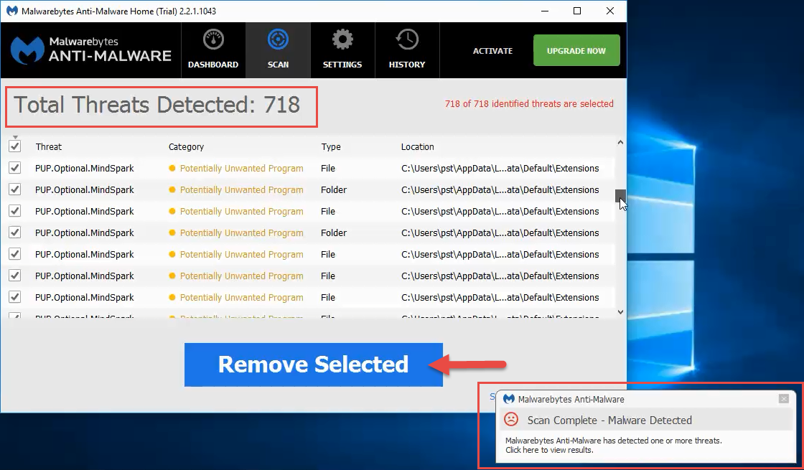Click the orange category dot in first row
Viewport: 804px width, 470px height.
tap(172, 168)
